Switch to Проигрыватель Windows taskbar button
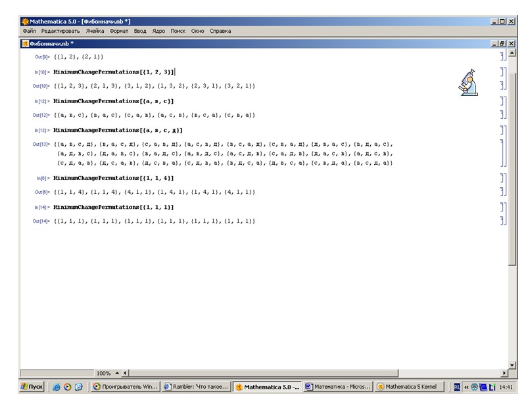 [125, 387]
